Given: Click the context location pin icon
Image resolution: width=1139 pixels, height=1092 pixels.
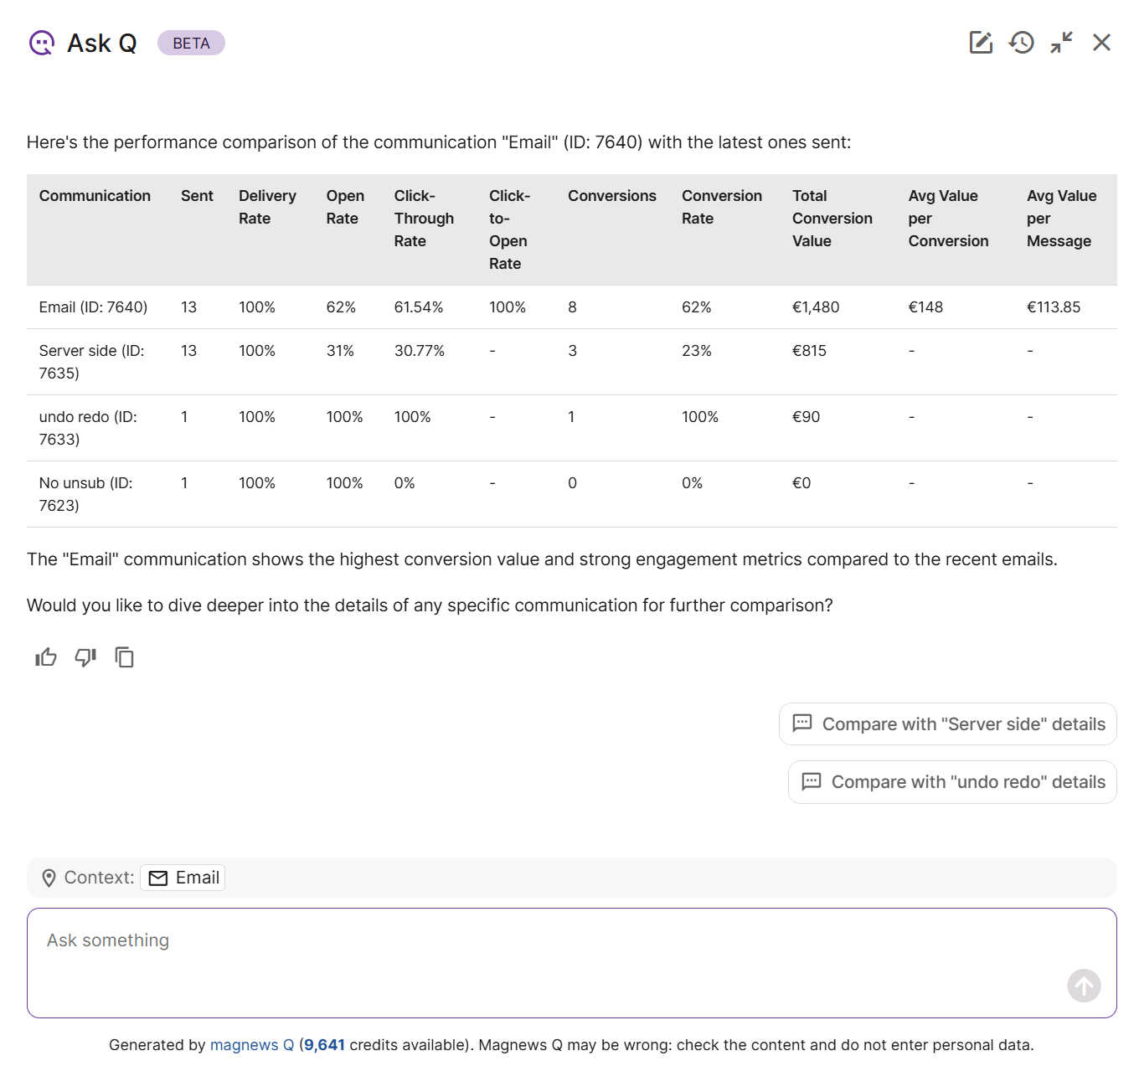Looking at the screenshot, I should (x=49, y=878).
